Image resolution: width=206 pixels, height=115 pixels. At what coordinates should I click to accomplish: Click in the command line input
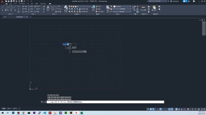coord(105,102)
